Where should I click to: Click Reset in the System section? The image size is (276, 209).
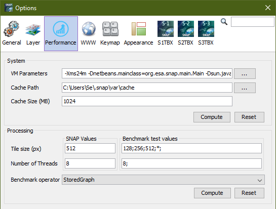249,117
